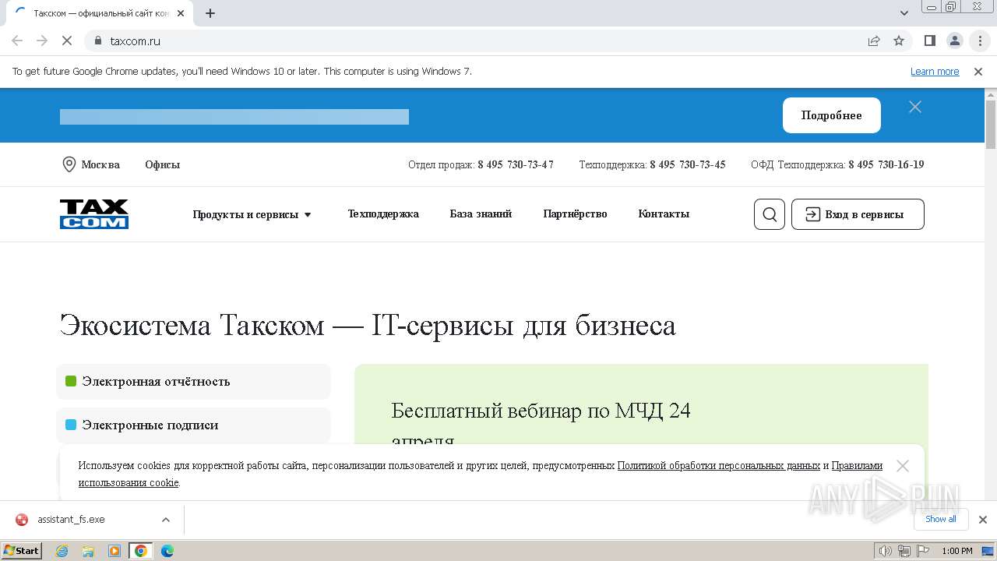Expand assistant_fs.exe download options
The height and width of the screenshot is (561, 997).
click(x=165, y=520)
